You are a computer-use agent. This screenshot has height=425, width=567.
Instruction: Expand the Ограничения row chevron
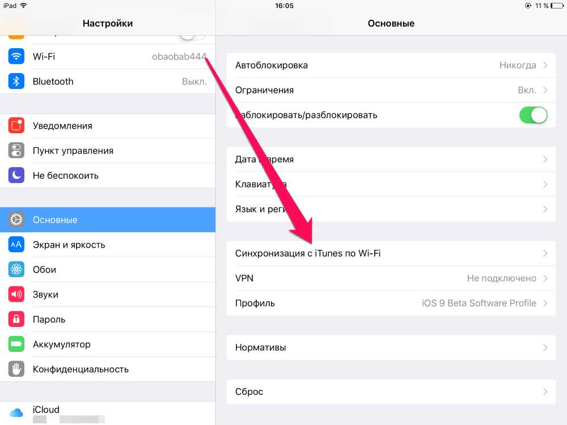point(545,90)
